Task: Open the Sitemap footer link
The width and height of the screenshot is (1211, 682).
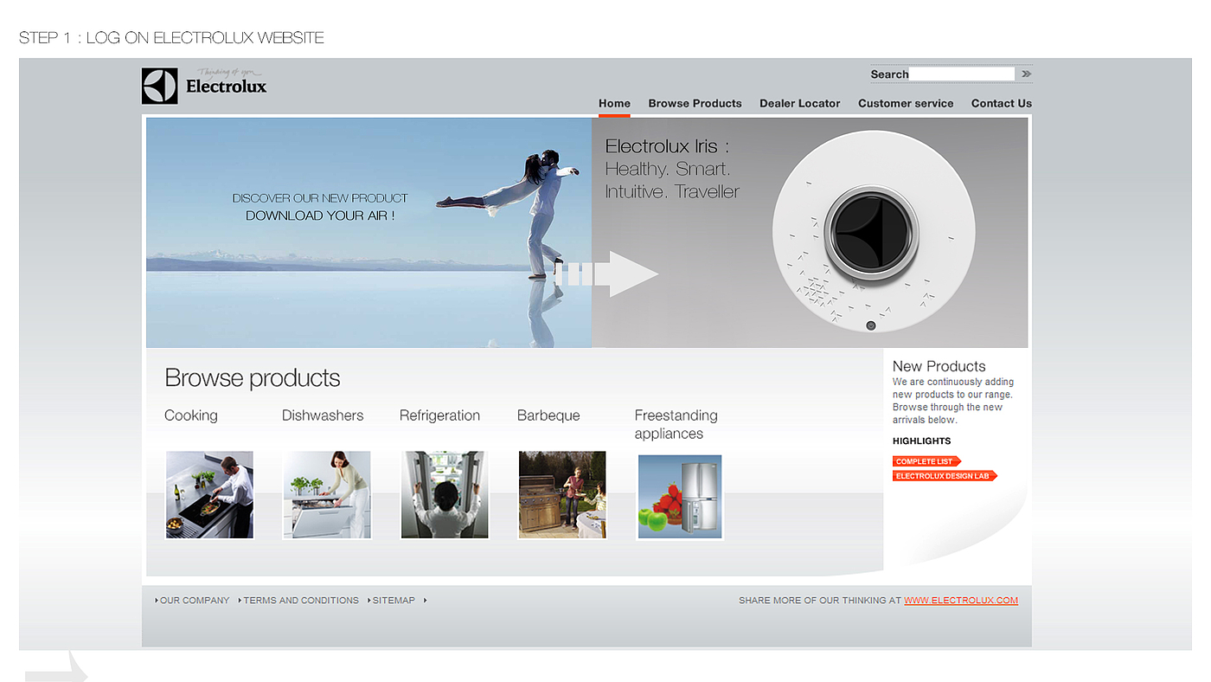Action: (x=393, y=600)
